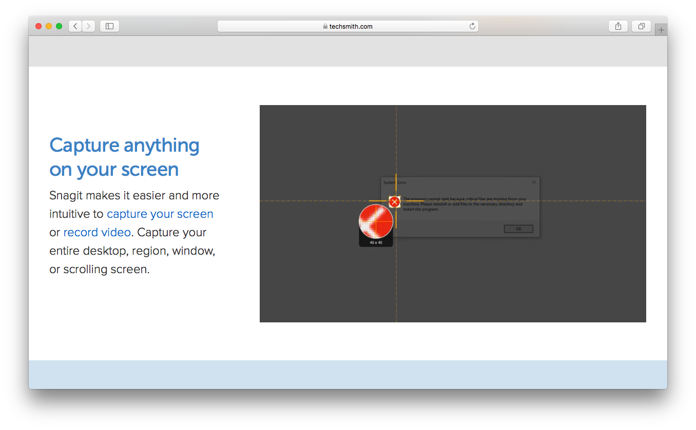Open the 'capture your screen' link

[x=160, y=214]
